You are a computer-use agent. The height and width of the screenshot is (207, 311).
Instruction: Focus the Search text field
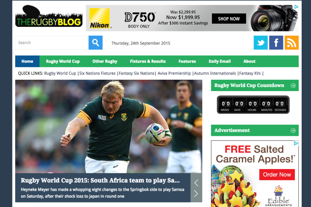(52, 42)
